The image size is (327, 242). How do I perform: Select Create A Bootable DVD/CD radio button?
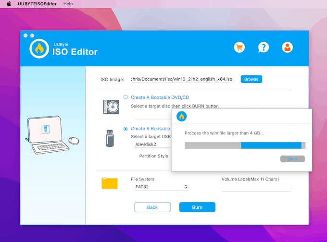coord(126,97)
